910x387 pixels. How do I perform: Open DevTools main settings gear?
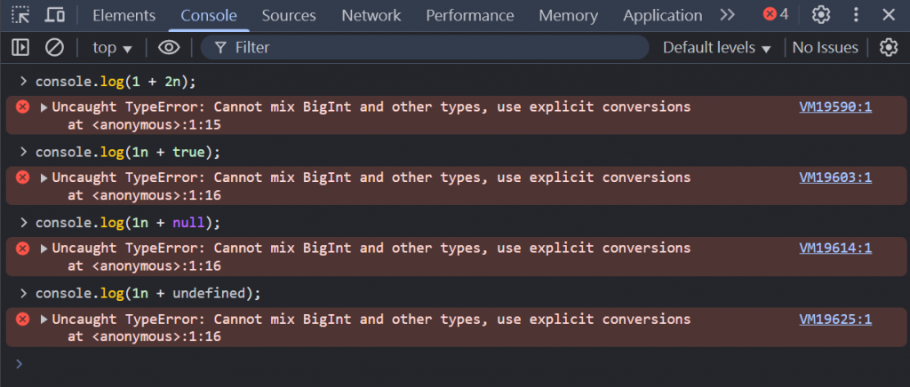pyautogui.click(x=821, y=15)
